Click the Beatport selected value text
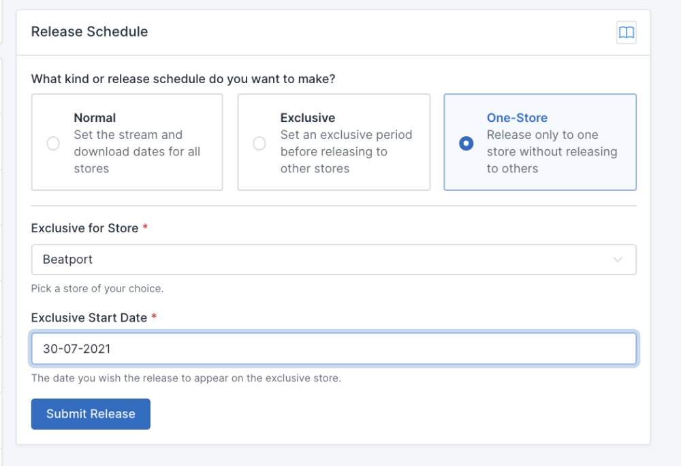 click(67, 260)
